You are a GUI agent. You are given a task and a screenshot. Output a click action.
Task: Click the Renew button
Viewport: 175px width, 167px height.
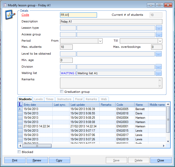(x=37, y=160)
